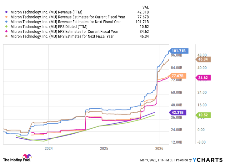The width and height of the screenshot is (225, 164).
Task: Click the 2026 x-axis label
Action: [159, 148]
